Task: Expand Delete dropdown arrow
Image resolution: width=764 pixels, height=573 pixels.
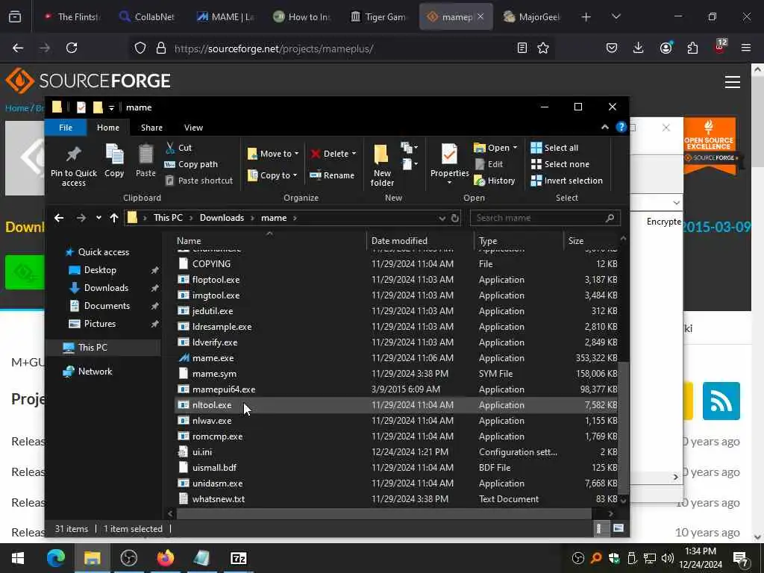Action: point(354,154)
